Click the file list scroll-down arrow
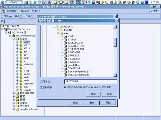The height and width of the screenshot is (120, 161). click(115, 75)
